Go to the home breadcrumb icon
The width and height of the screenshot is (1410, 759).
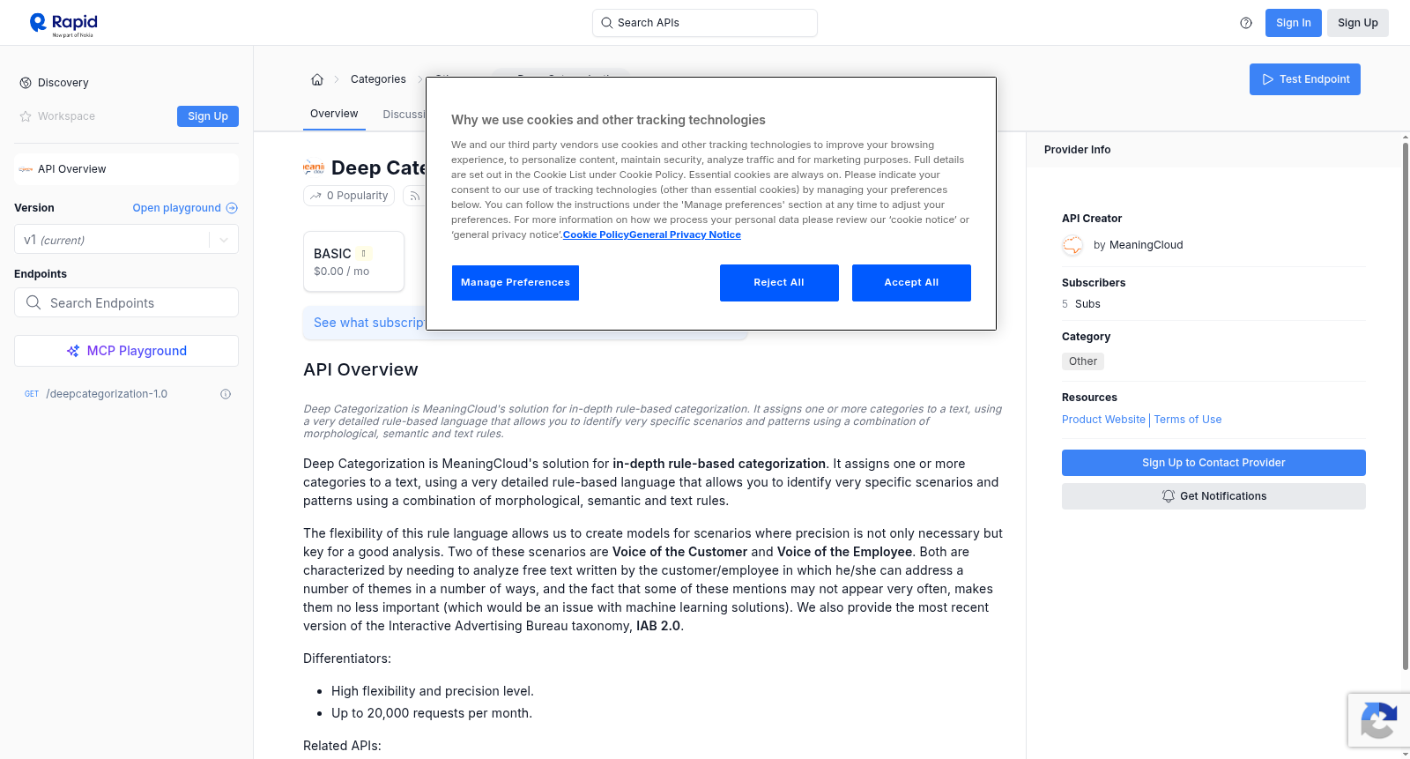coord(317,79)
